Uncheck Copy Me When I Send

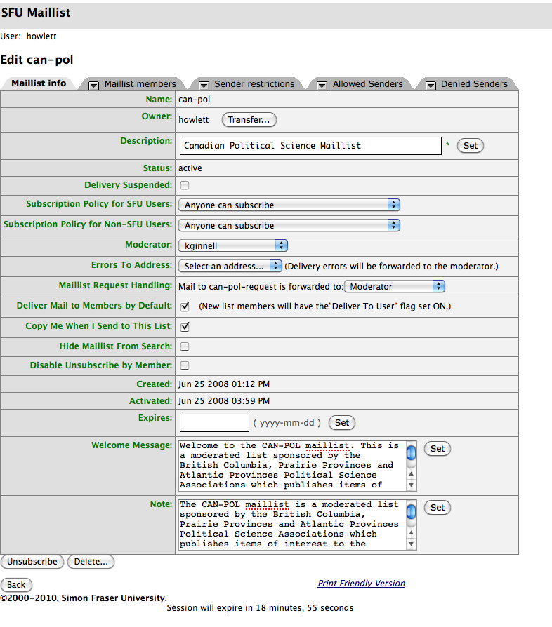[x=185, y=327]
